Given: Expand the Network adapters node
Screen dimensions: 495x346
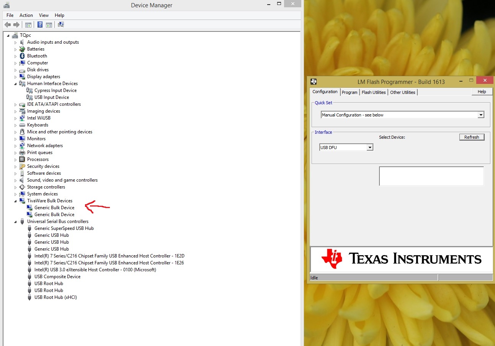Looking at the screenshot, I should coord(16,146).
